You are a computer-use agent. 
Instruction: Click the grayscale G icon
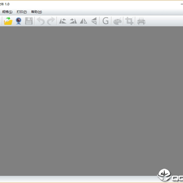[105, 21]
